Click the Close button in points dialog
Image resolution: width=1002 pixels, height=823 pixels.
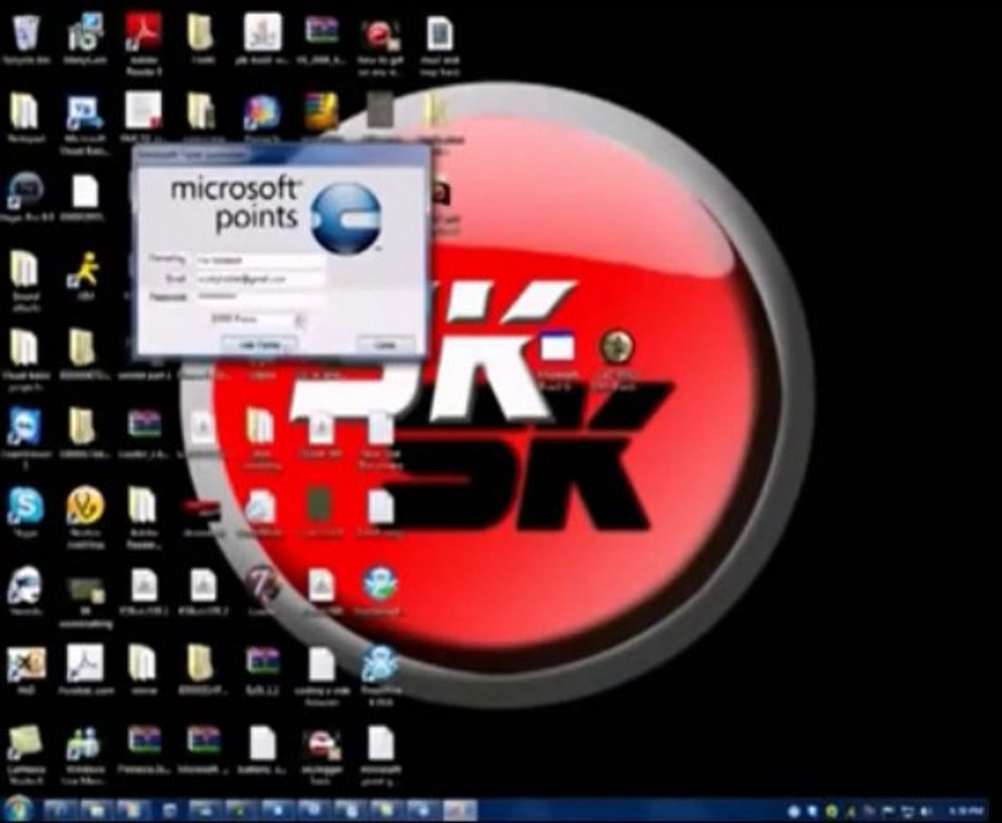(x=386, y=345)
